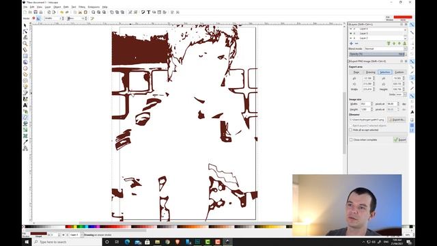Select the Color Dropper tool

[25, 142]
